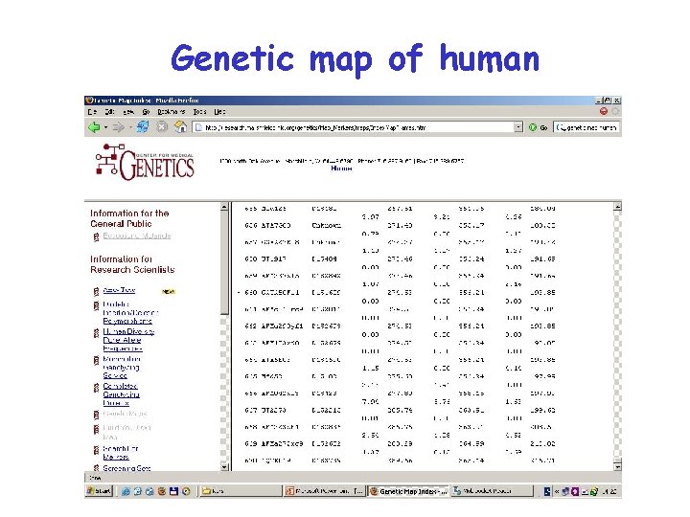Open the Completed Genotyping Projects link
The height and width of the screenshot is (517, 690).
coord(121,394)
